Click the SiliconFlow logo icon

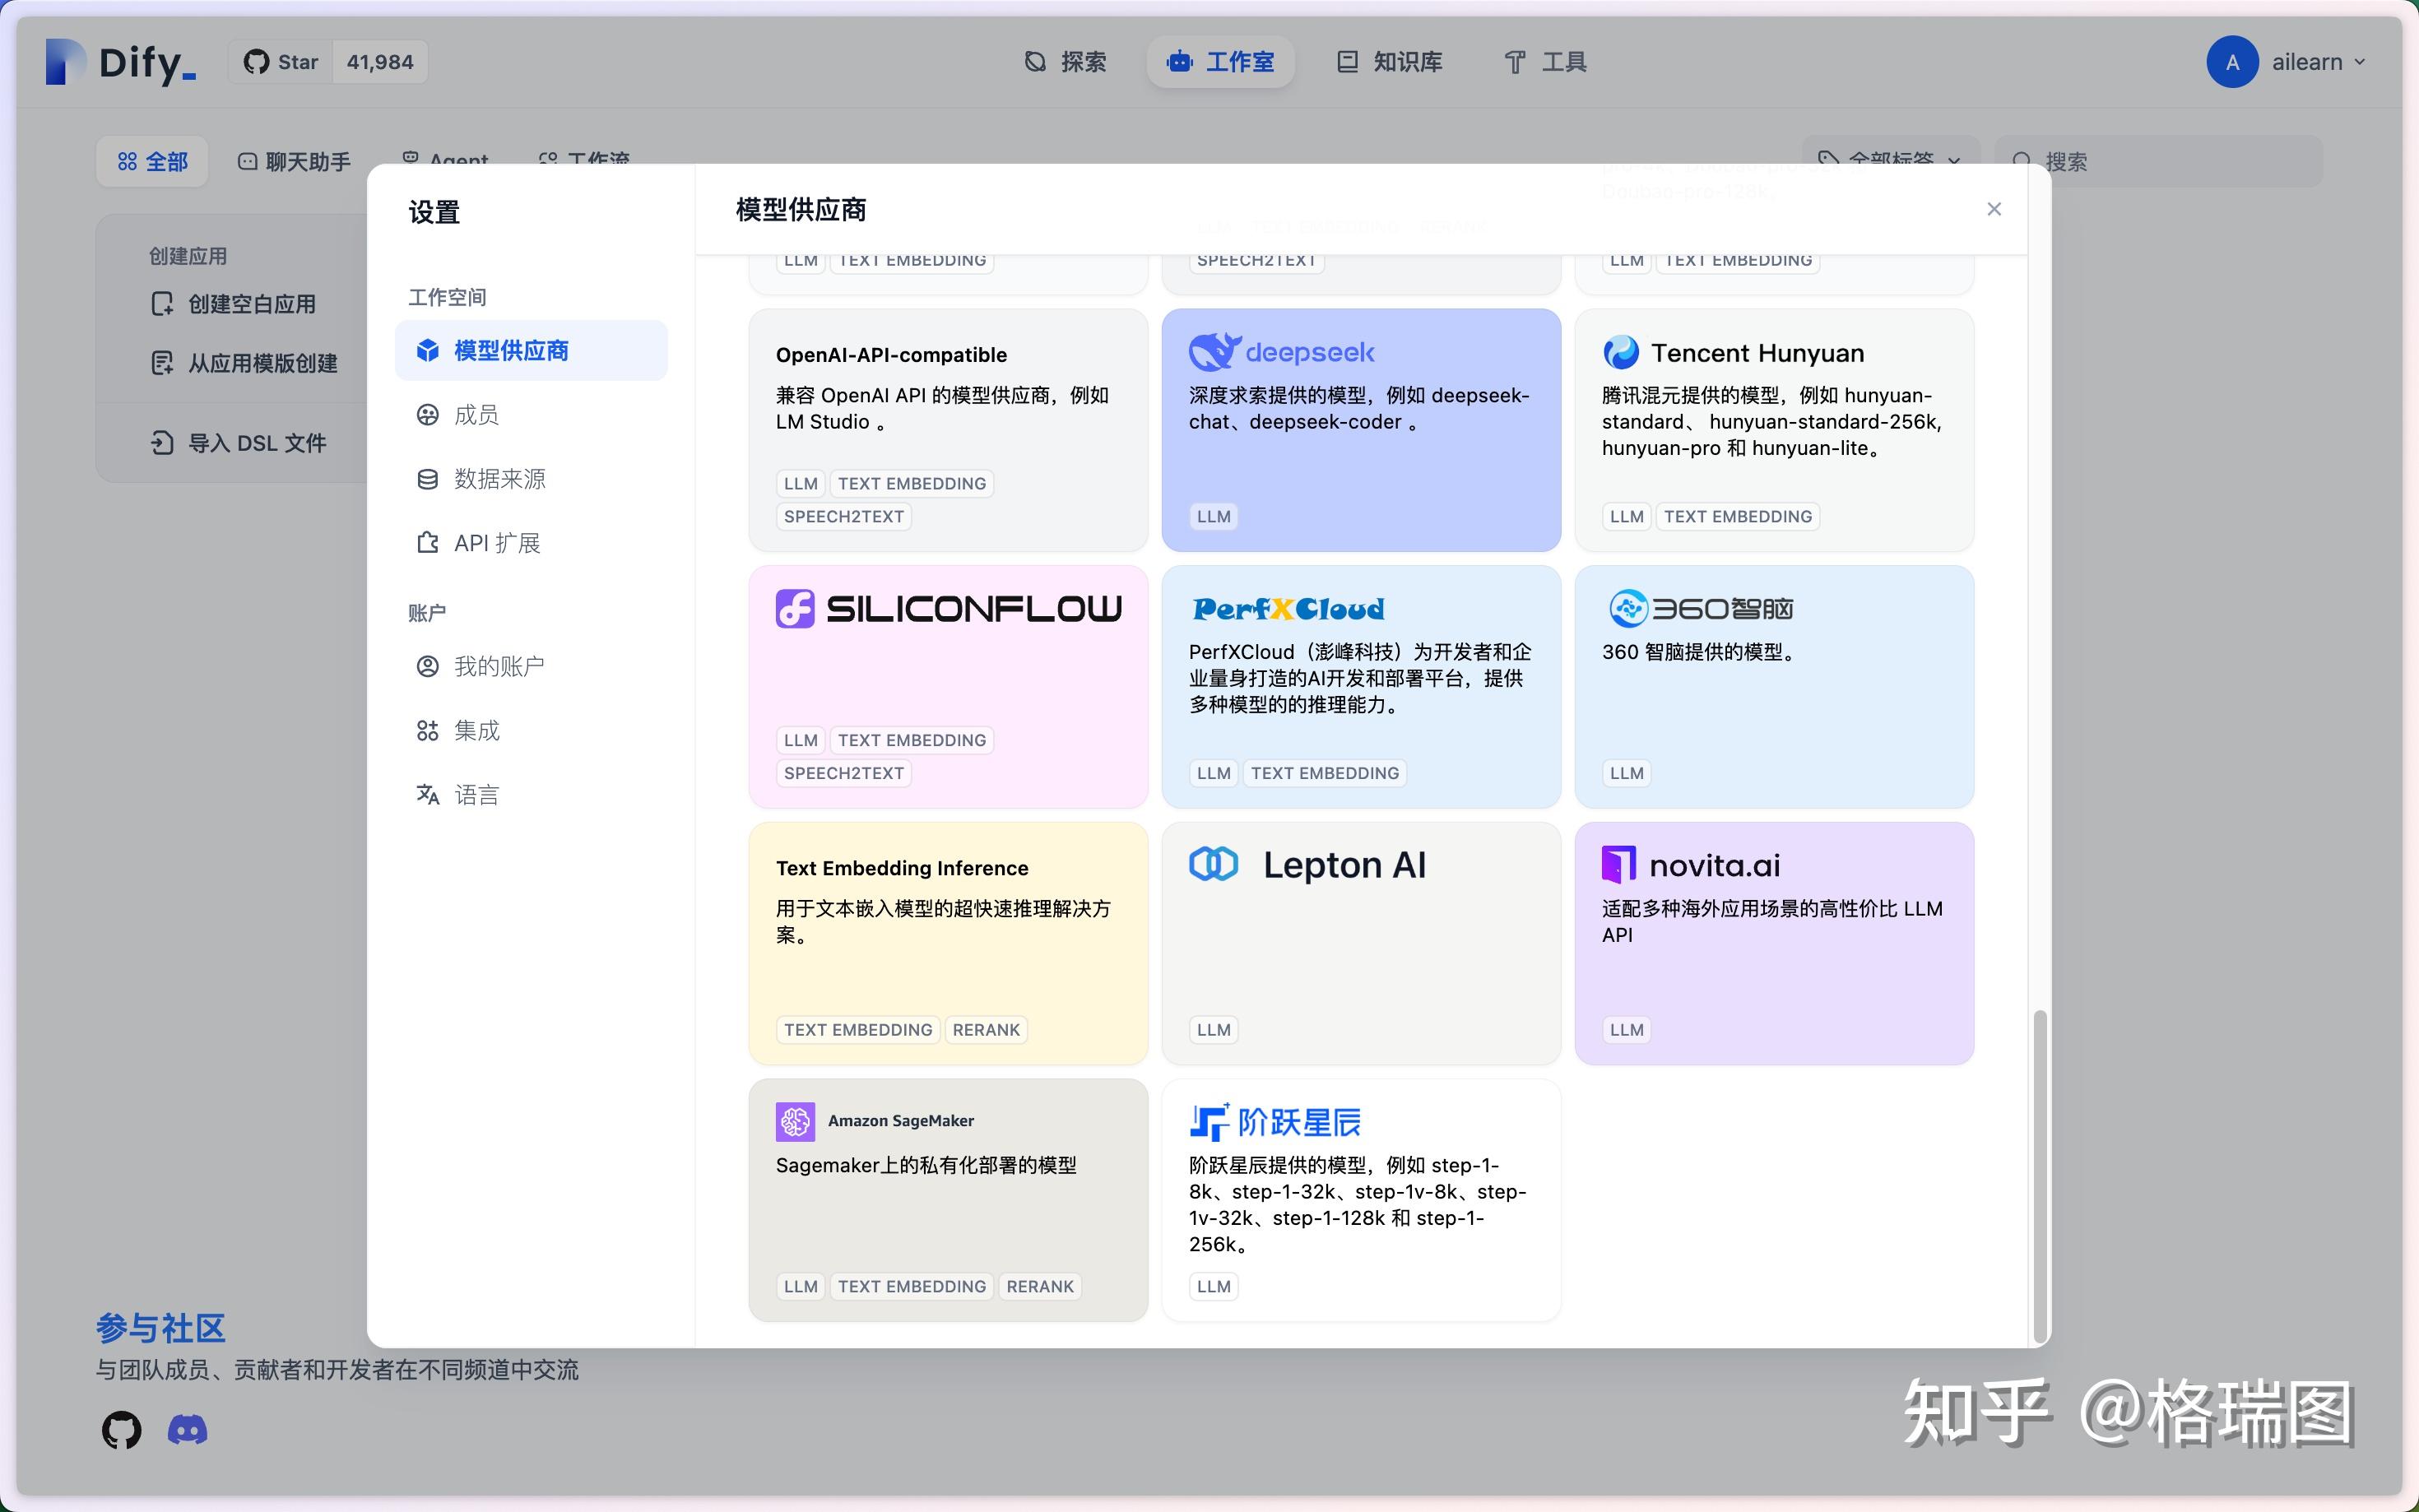[795, 608]
